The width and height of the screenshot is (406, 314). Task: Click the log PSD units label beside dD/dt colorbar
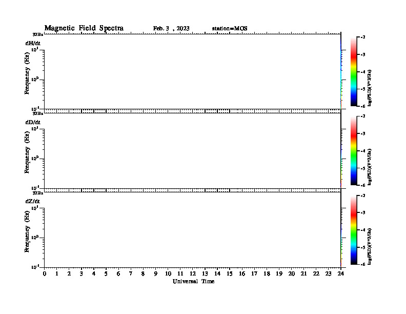coord(370,167)
